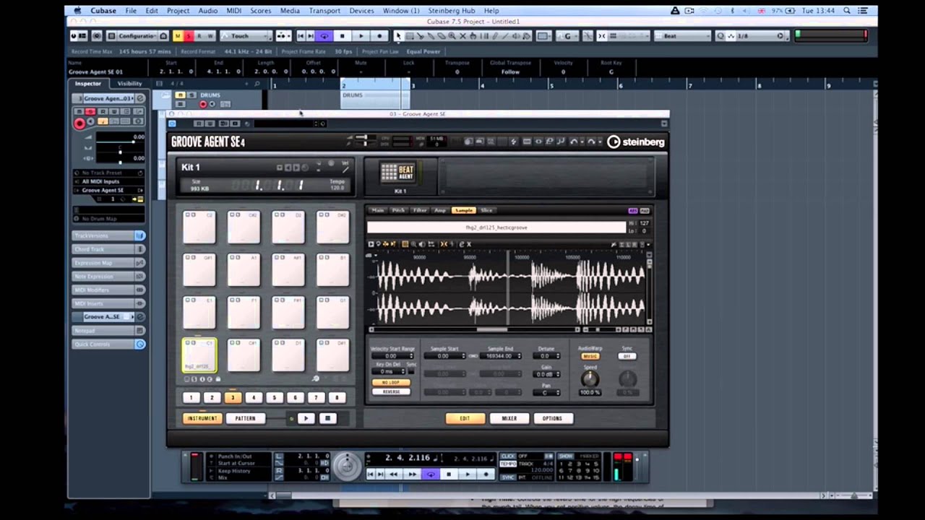This screenshot has height=520, width=925.
Task: Open the MIDI menu
Action: [x=233, y=11]
